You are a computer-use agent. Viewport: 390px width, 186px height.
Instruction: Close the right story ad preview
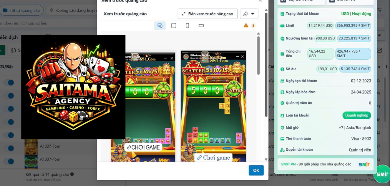(242, 57)
